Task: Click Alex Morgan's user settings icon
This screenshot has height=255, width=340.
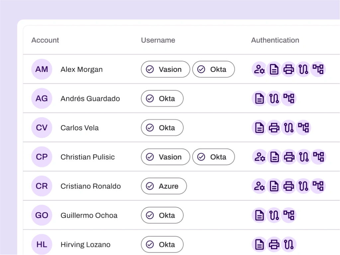Action: coord(259,69)
